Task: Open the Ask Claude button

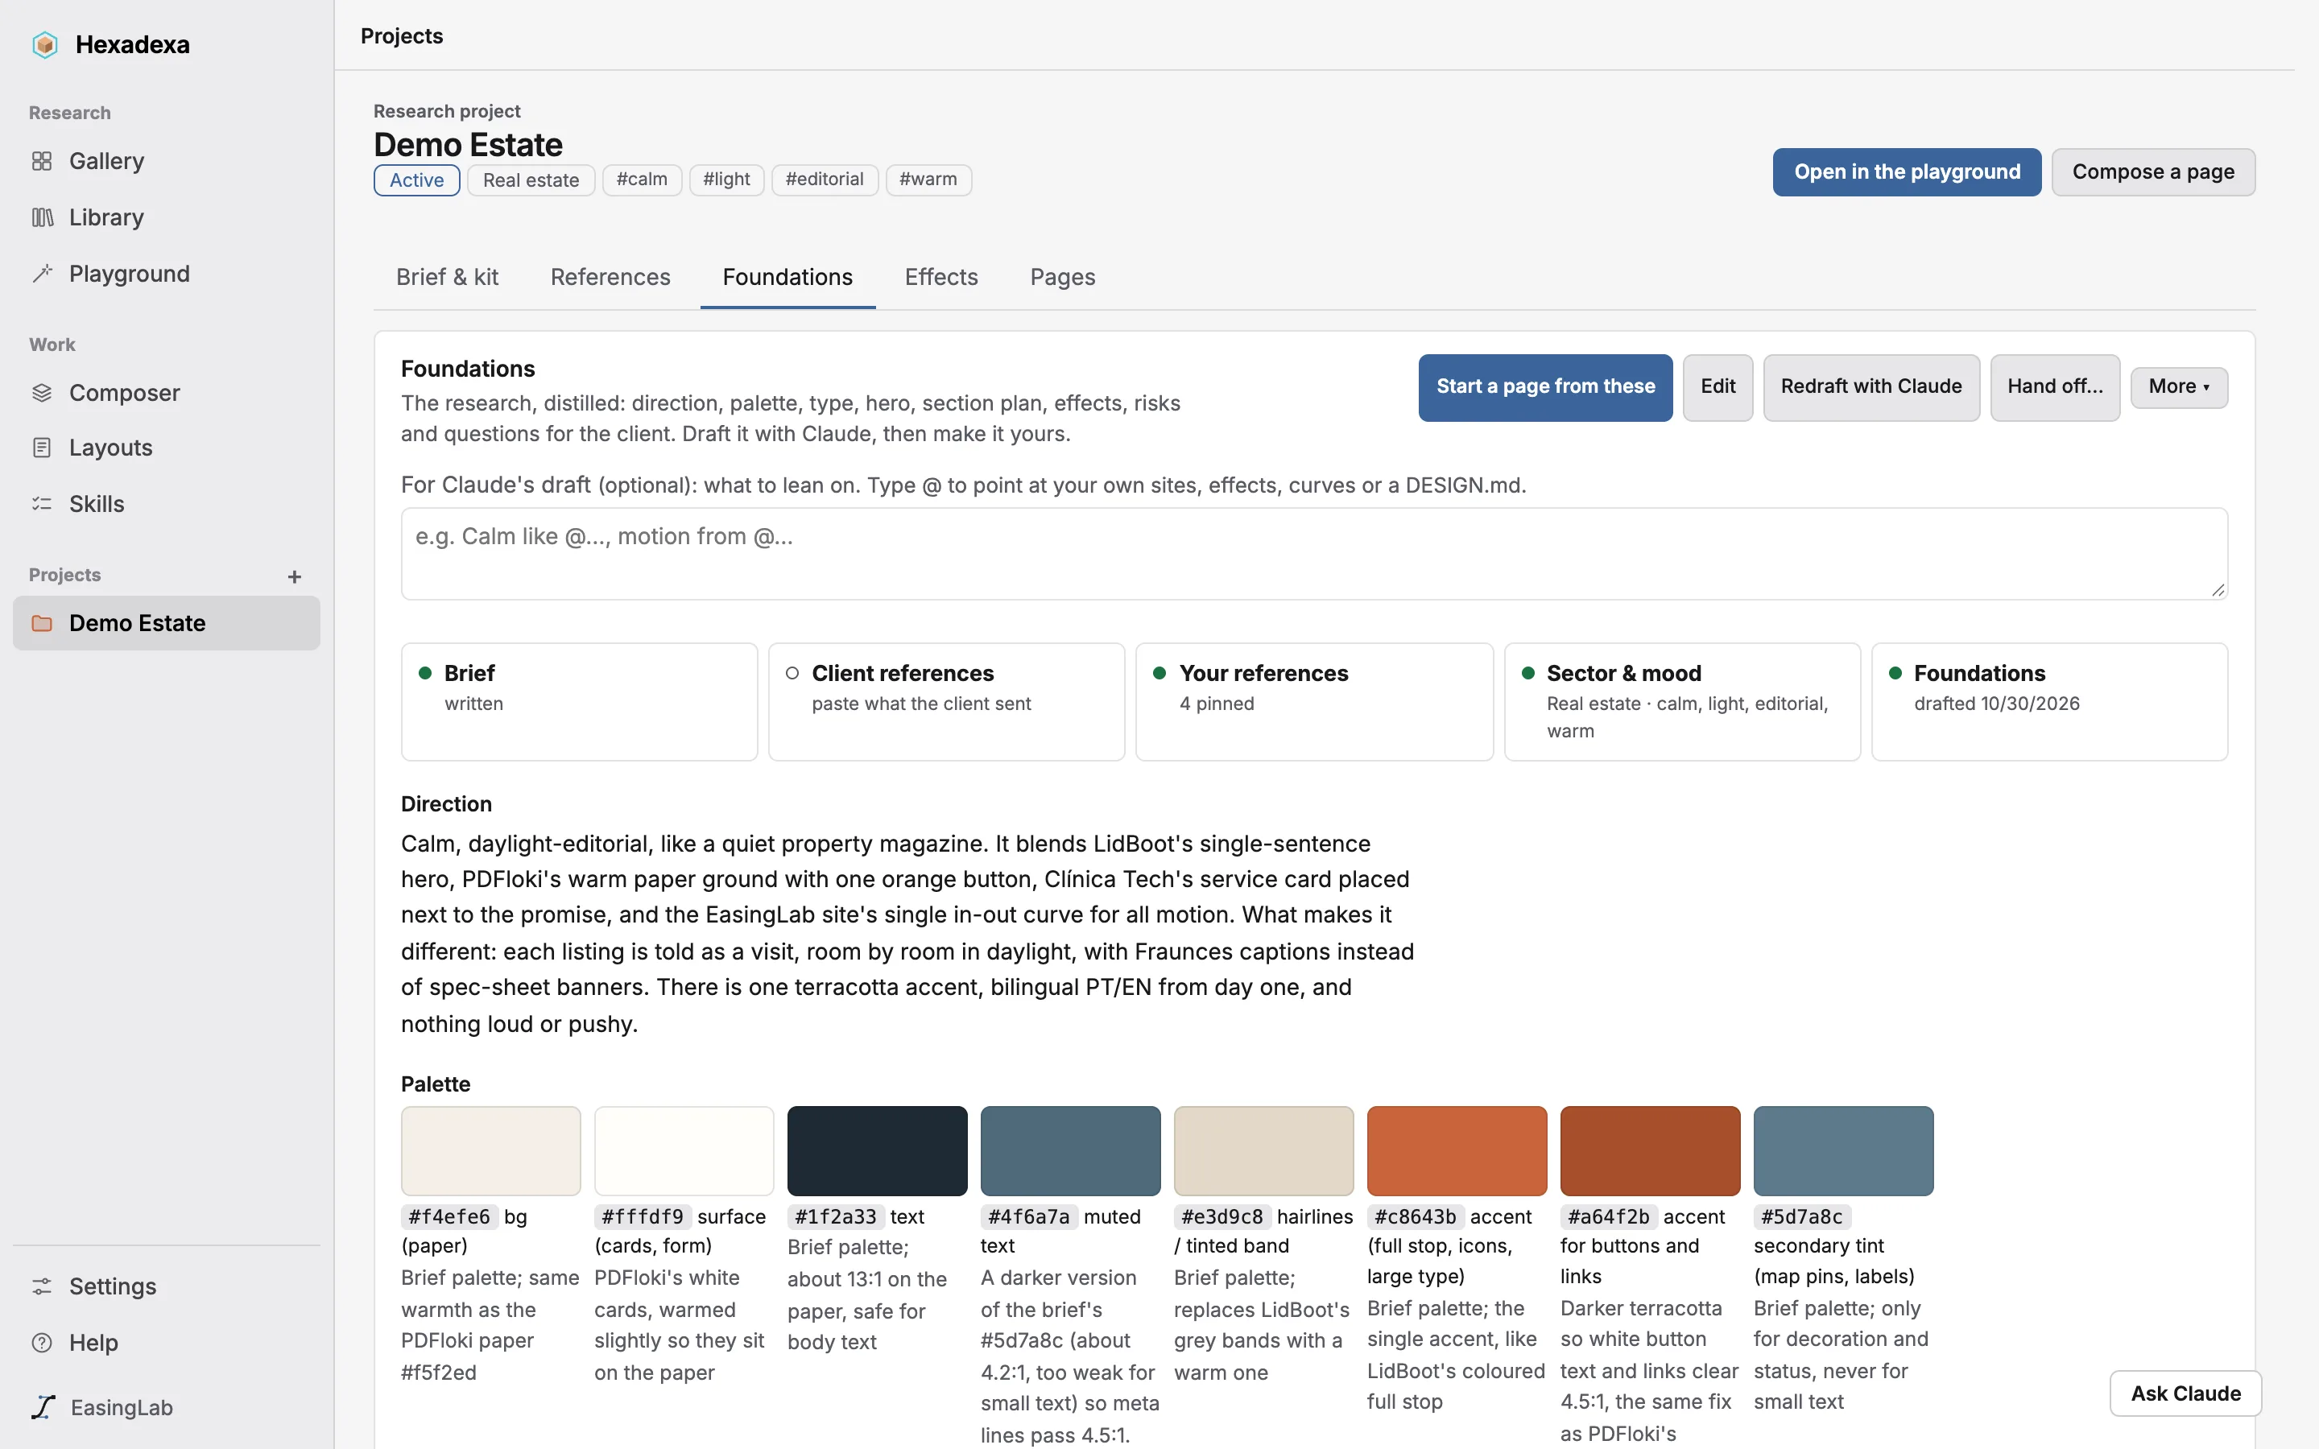Action: coord(2185,1393)
